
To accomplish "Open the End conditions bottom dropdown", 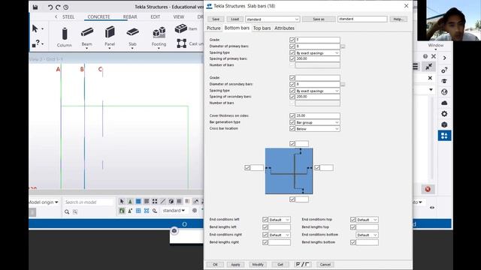I will [367, 235].
